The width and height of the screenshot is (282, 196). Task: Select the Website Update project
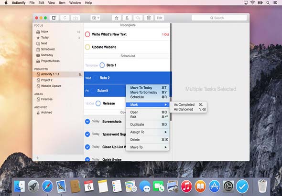click(58, 86)
